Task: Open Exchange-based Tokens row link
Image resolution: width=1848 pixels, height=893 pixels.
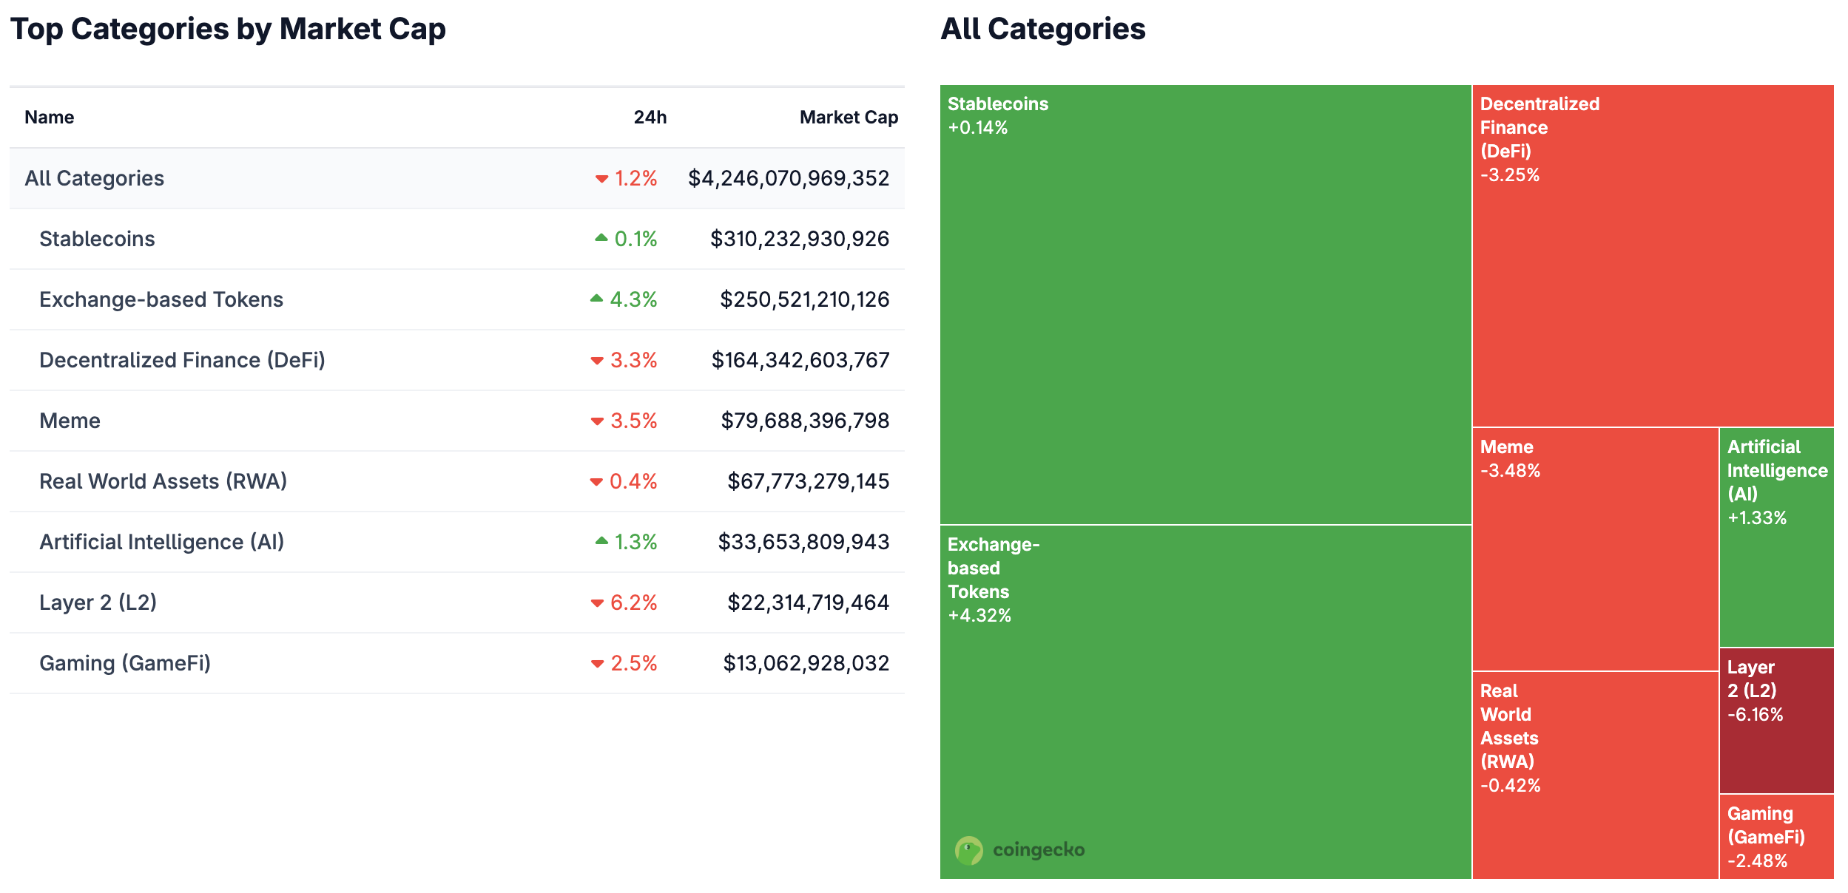Action: 161,299
